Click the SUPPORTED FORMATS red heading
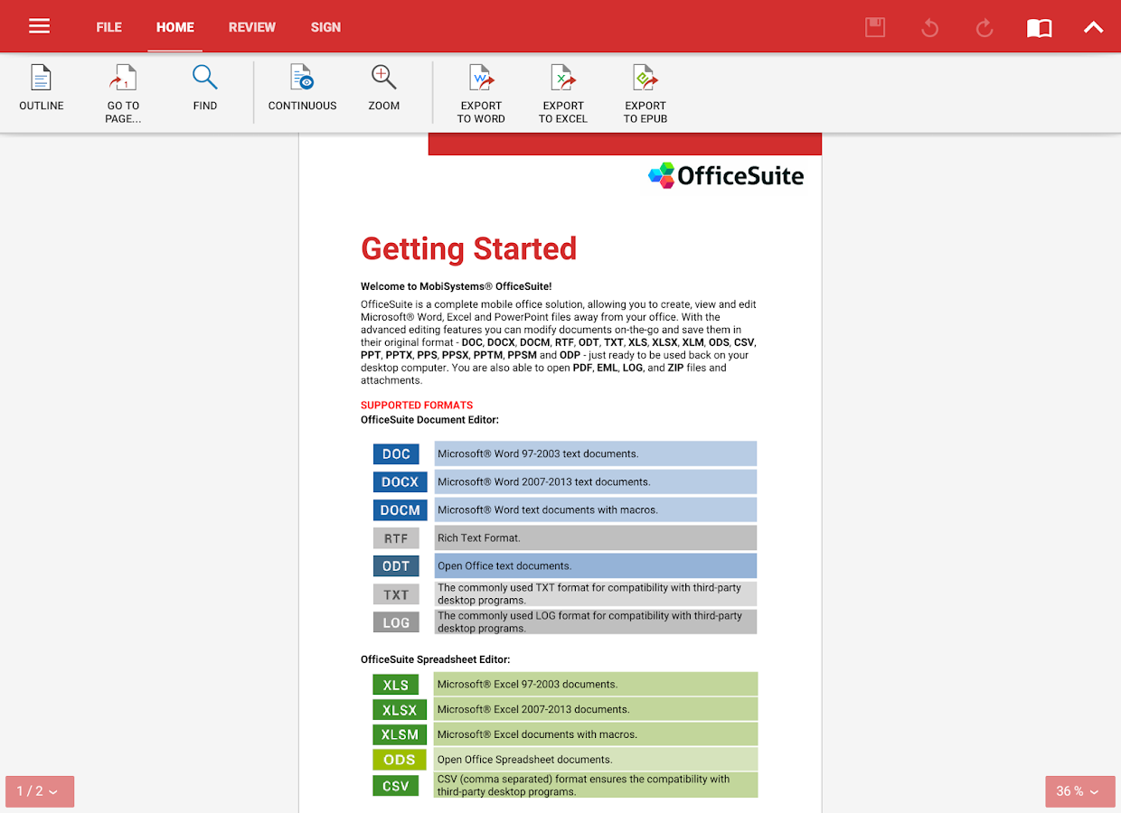 click(417, 405)
